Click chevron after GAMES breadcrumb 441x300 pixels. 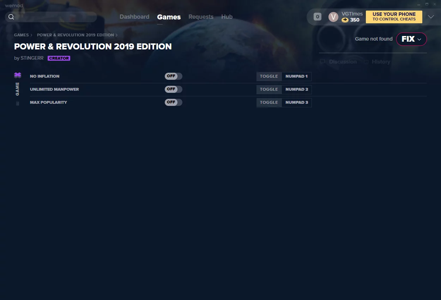(x=31, y=35)
